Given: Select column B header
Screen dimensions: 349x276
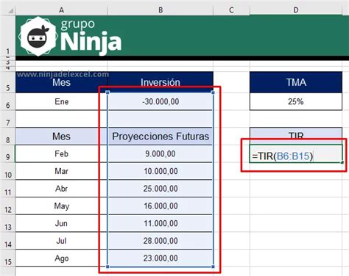Looking at the screenshot, I should [161, 10].
